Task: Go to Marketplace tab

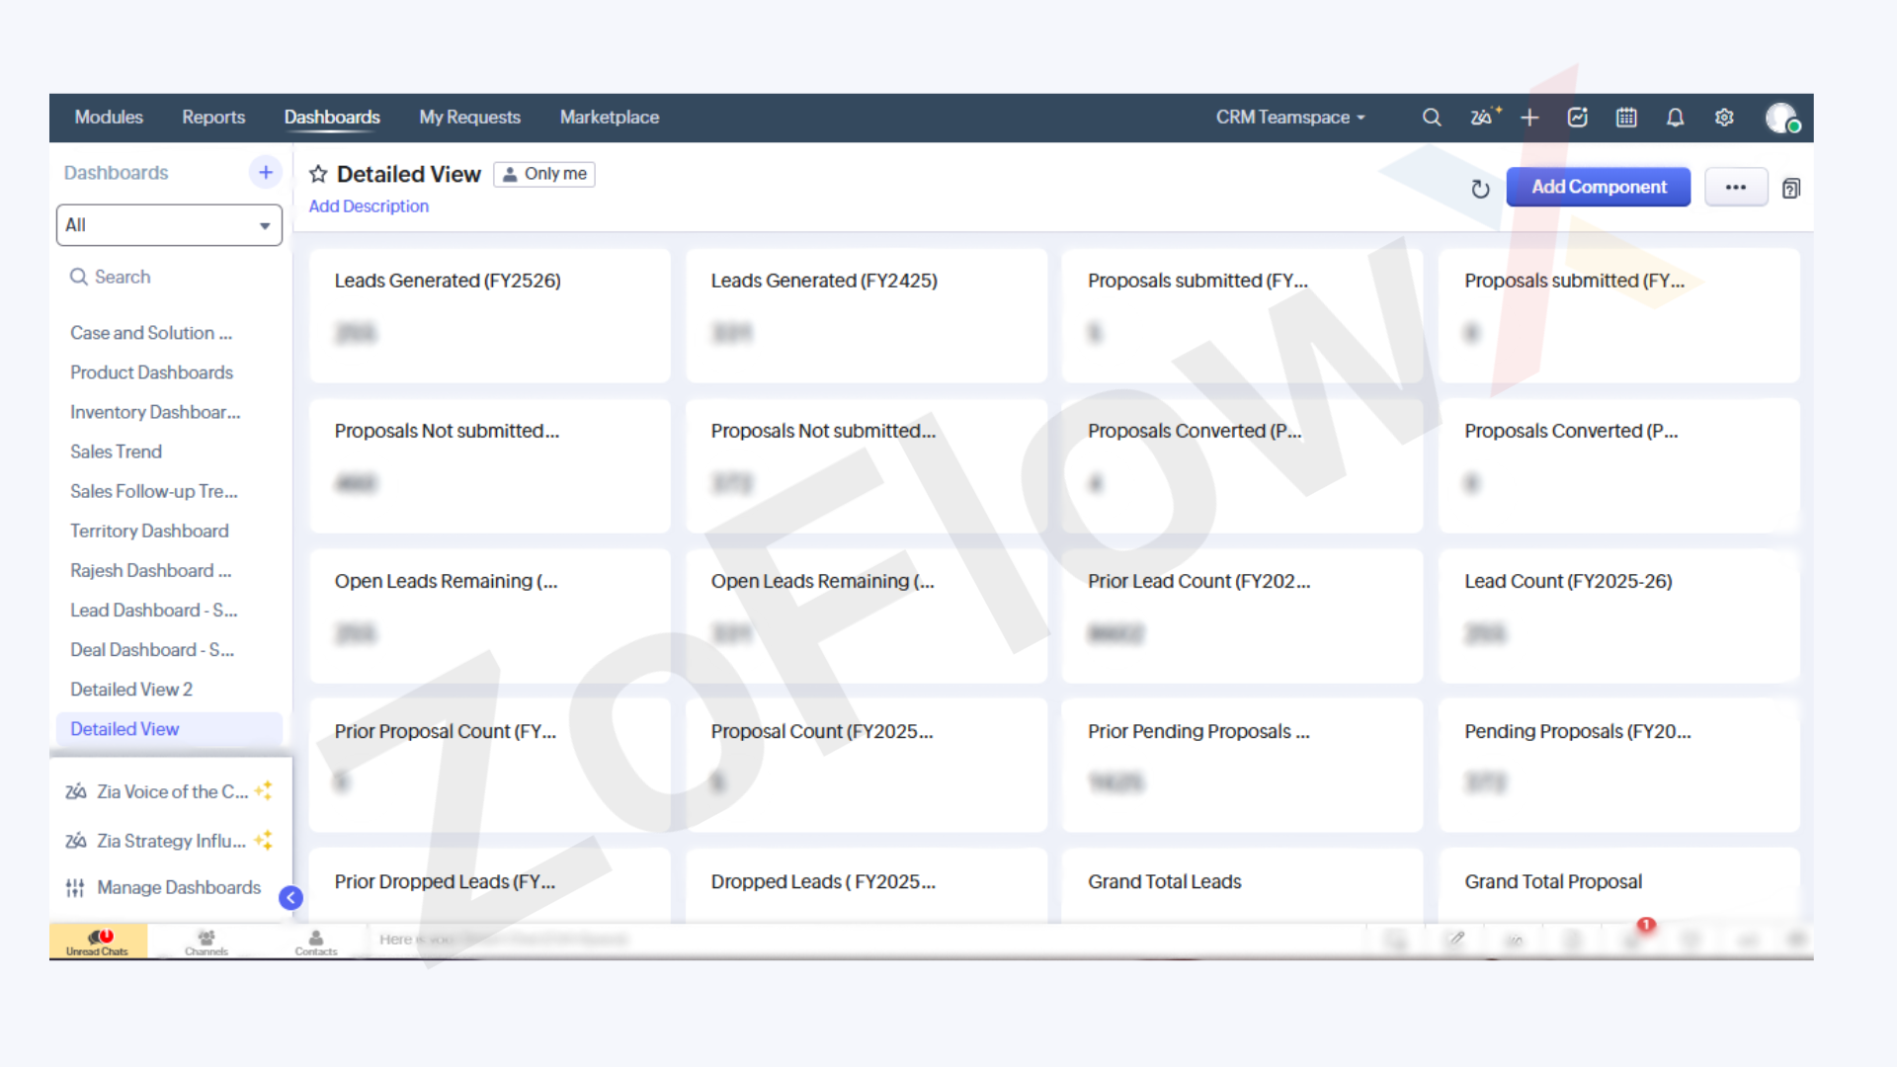Action: coord(610,117)
